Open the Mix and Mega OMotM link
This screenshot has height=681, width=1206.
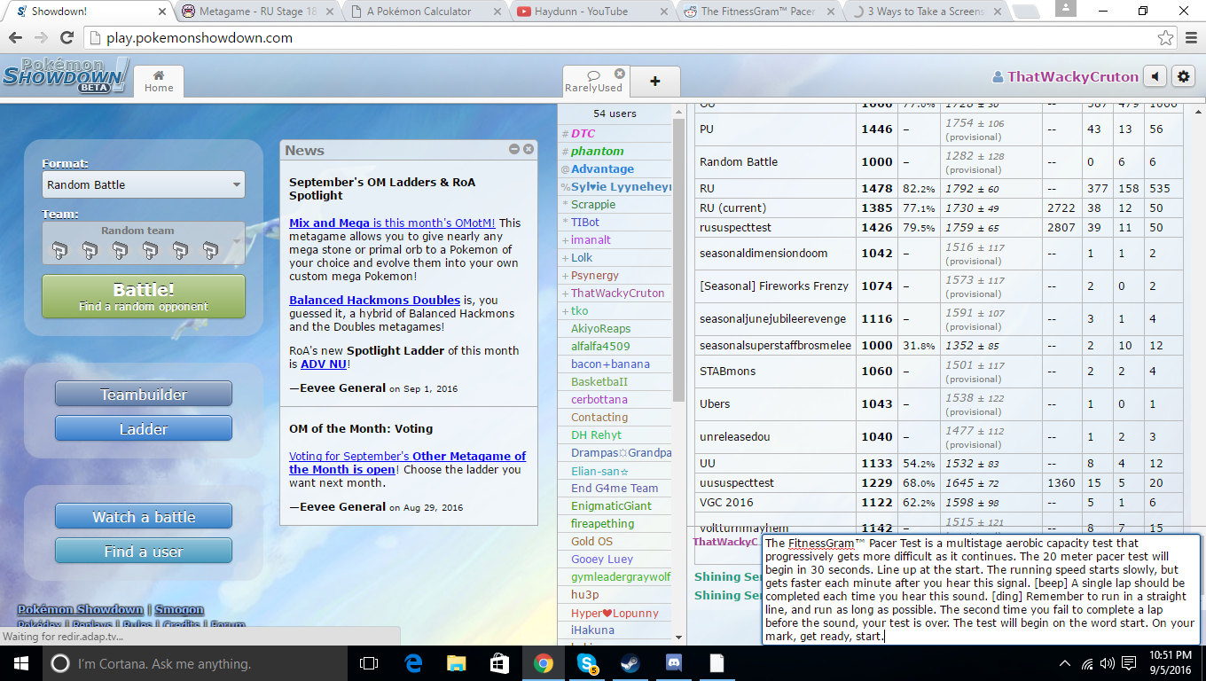tap(391, 223)
